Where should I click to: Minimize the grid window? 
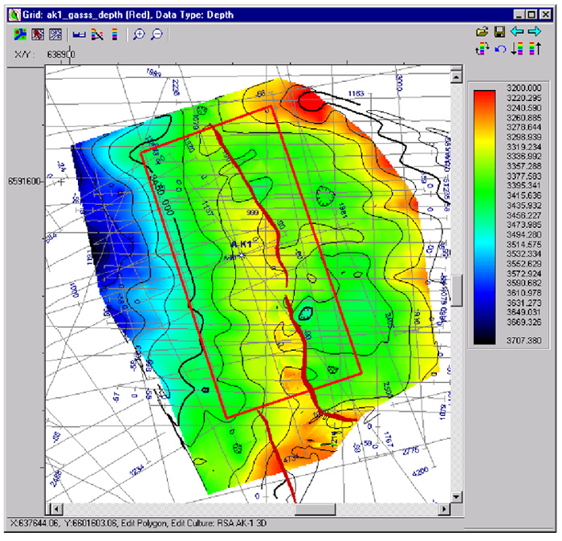[x=519, y=14]
